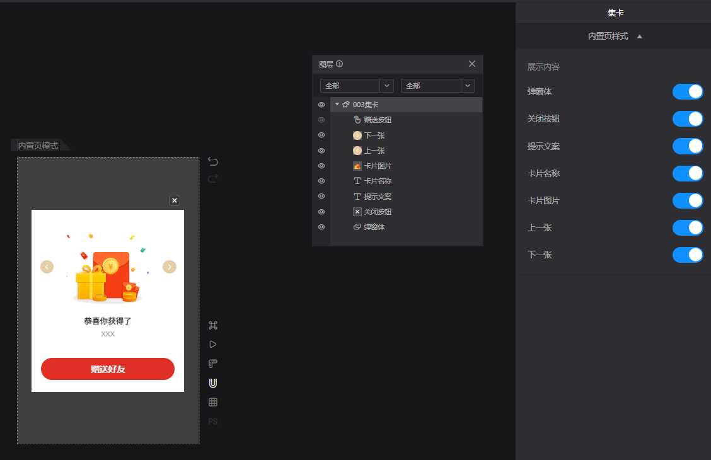Toggle the 关闭按钮 switch
The width and height of the screenshot is (711, 460).
[x=688, y=118]
